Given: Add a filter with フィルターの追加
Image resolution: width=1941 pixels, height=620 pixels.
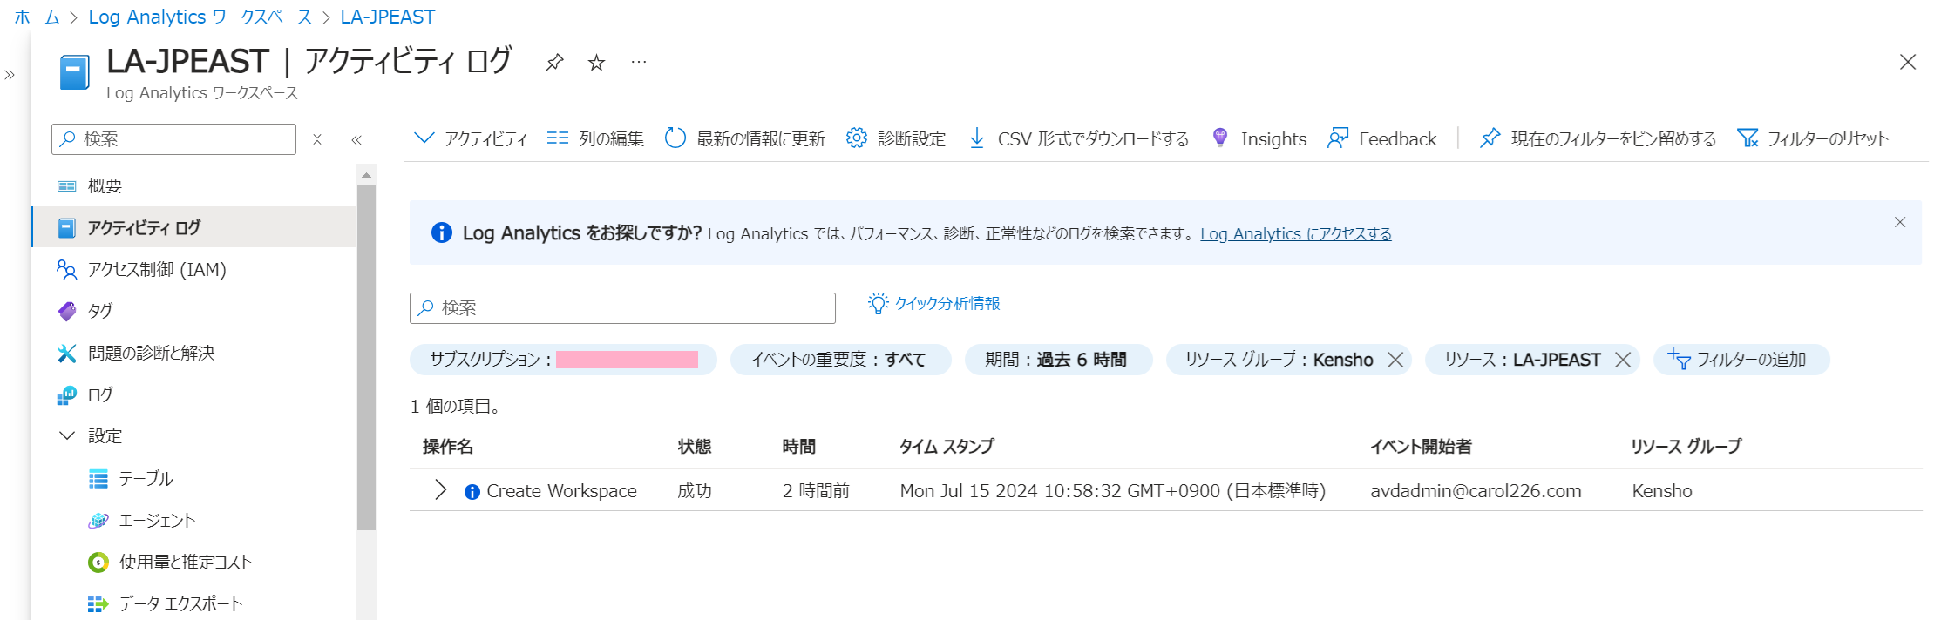Looking at the screenshot, I should click(1741, 360).
